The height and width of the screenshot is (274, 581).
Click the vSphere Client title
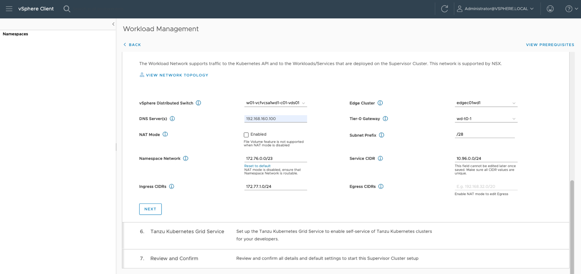[x=36, y=8]
